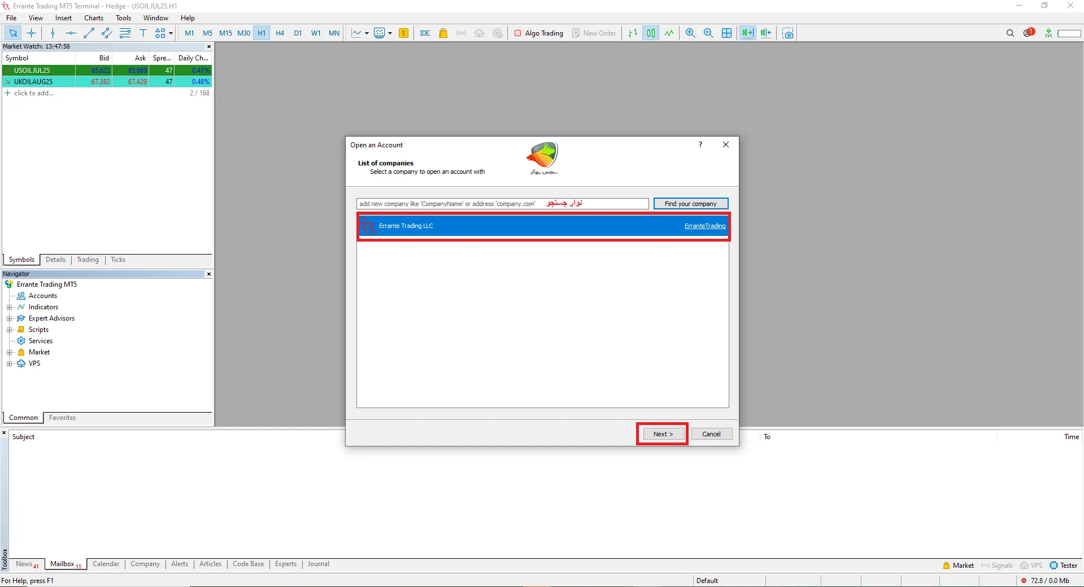Take a chart screenshot with camera icon
The image size is (1084, 587).
pos(788,33)
